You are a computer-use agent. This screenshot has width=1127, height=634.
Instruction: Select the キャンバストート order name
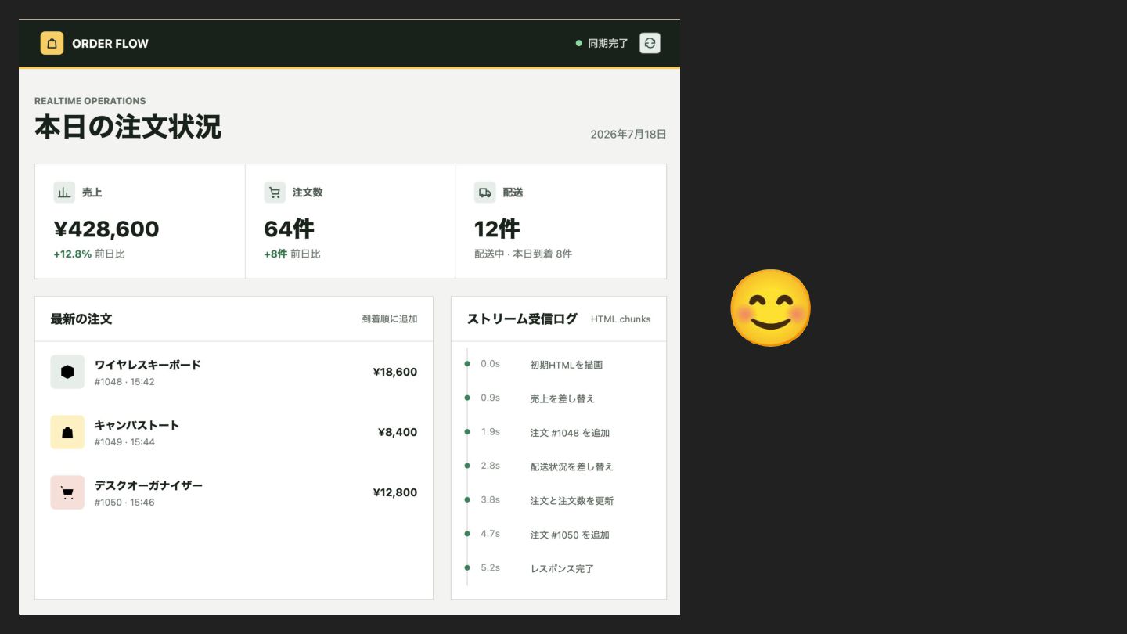(137, 425)
